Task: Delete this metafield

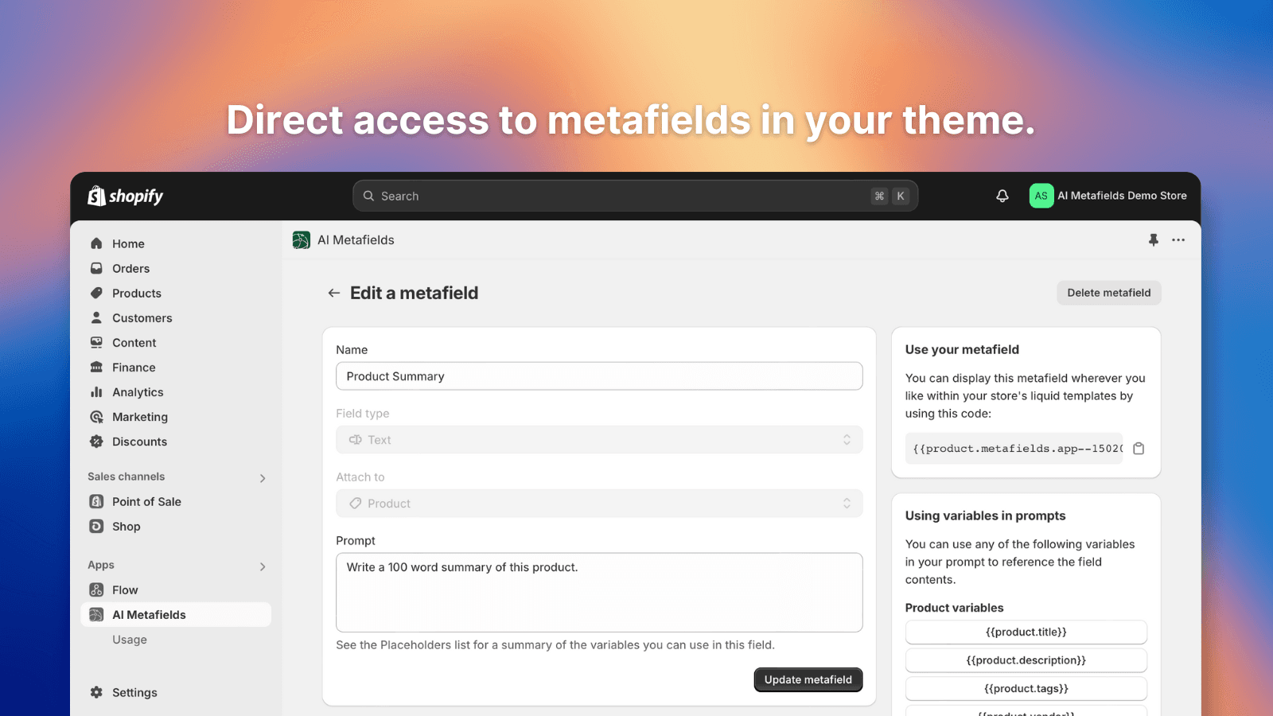Action: (x=1108, y=292)
